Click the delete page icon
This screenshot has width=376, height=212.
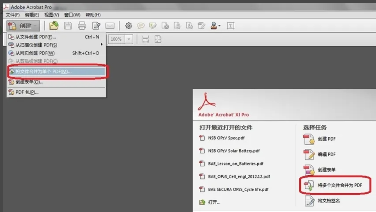[165, 26]
